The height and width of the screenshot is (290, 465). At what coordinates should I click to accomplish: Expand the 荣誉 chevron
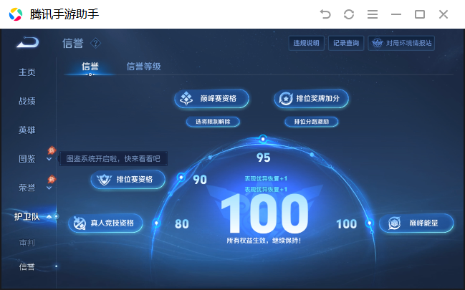tap(49, 188)
